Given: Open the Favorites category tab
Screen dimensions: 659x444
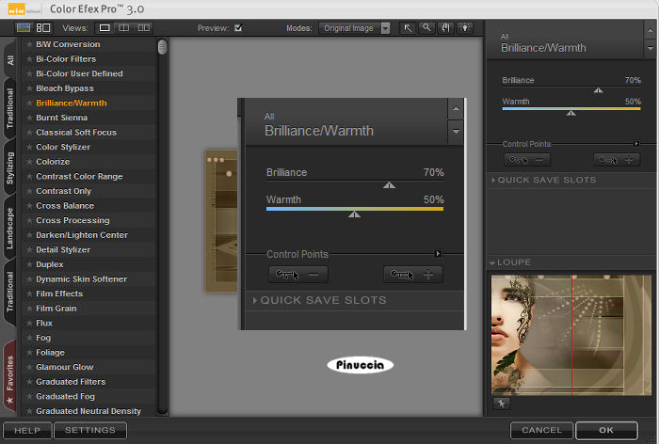Looking at the screenshot, I should pos(10,376).
